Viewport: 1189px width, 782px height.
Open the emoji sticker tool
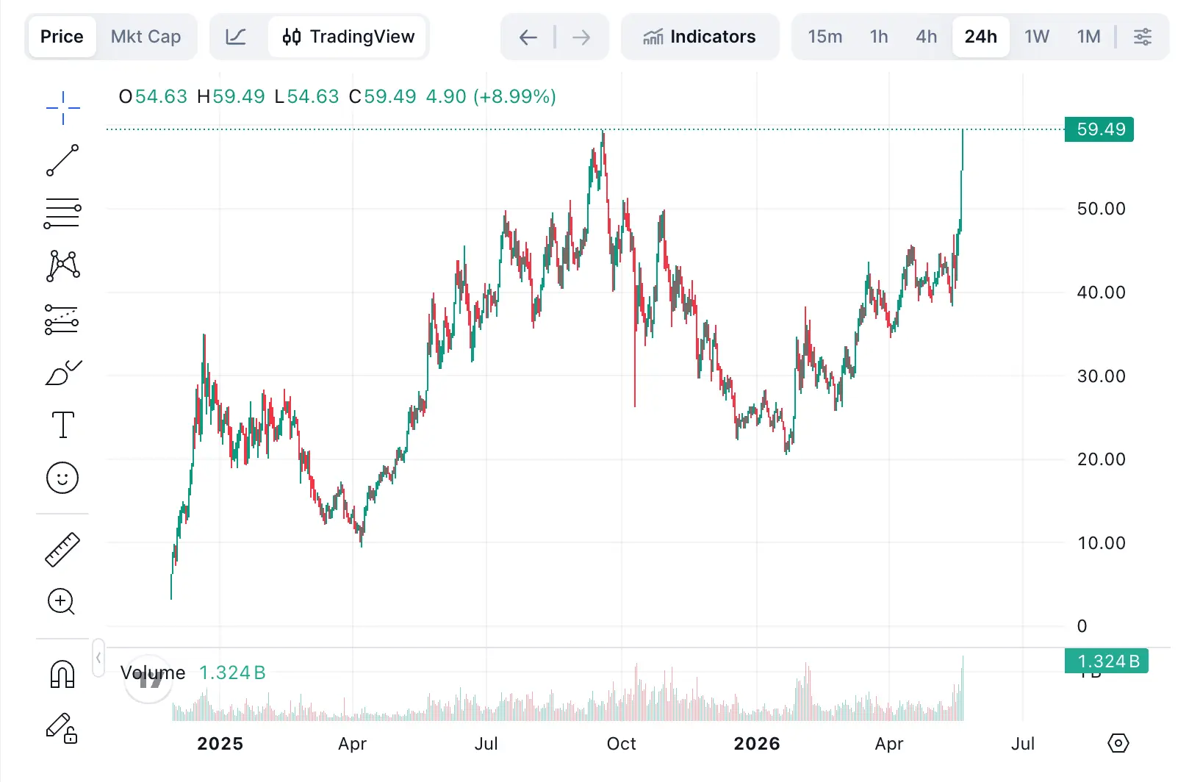coord(62,478)
